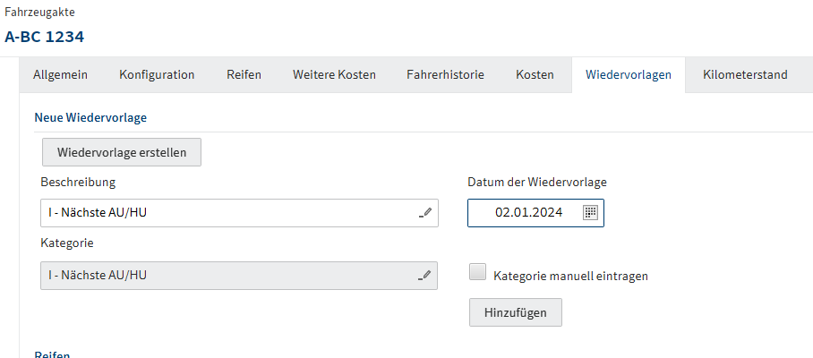The image size is (813, 358).
Task: Click the vehicle title A-BC 1234
Action: point(45,38)
